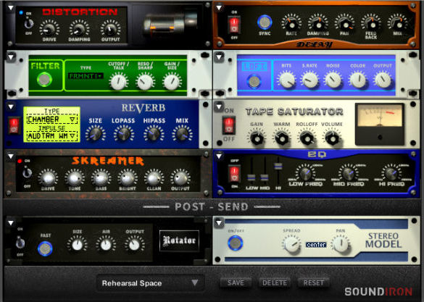Click the Reverb Hipass knob
The image size is (424, 302).
(154, 134)
